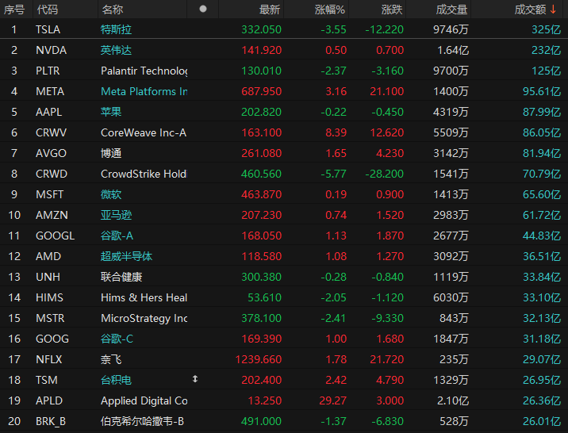Image resolution: width=568 pixels, height=433 pixels.
Task: Select the TSLA ticker code
Action: coord(48,29)
